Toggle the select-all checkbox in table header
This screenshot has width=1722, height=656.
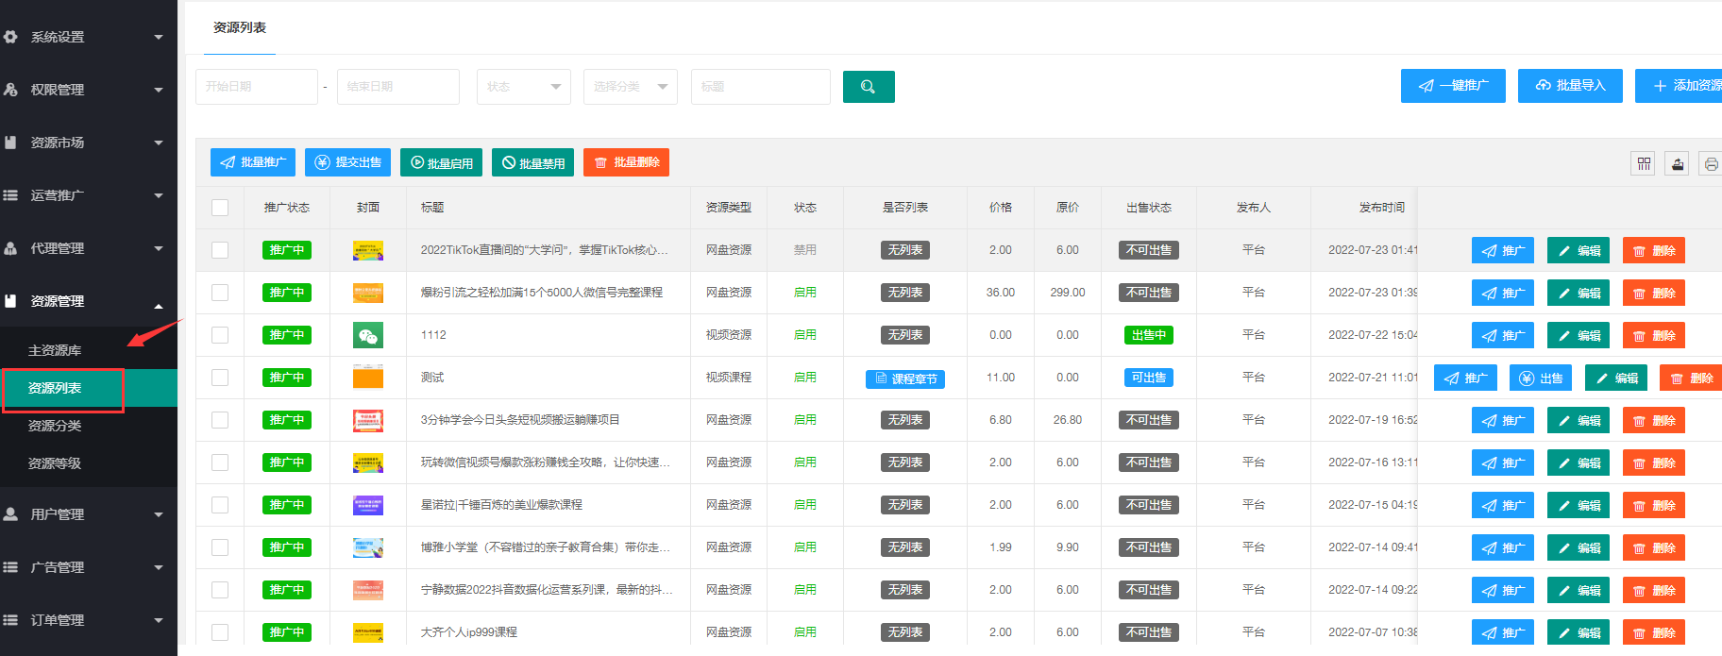(x=220, y=208)
